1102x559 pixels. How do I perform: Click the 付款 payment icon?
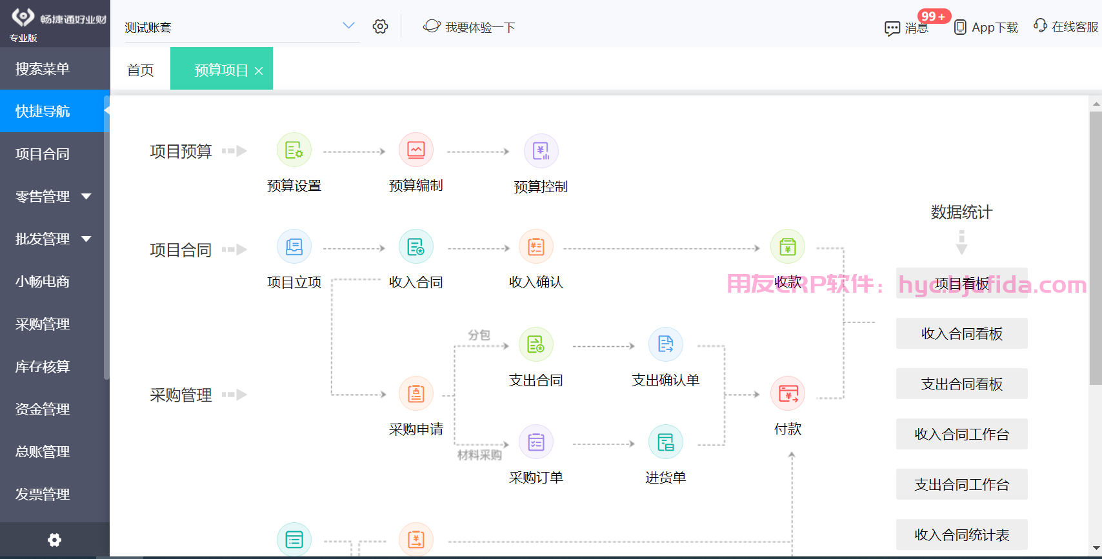coord(788,393)
